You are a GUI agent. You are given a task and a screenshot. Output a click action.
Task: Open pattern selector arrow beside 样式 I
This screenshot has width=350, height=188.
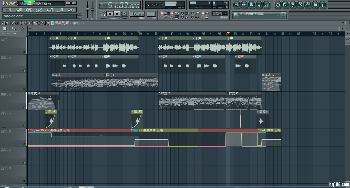click(83, 23)
